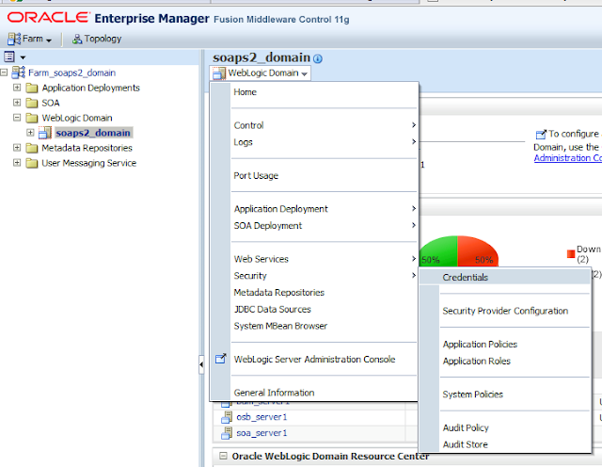
Task: Select soaps2_domain in navigation tree
Action: [x=93, y=133]
